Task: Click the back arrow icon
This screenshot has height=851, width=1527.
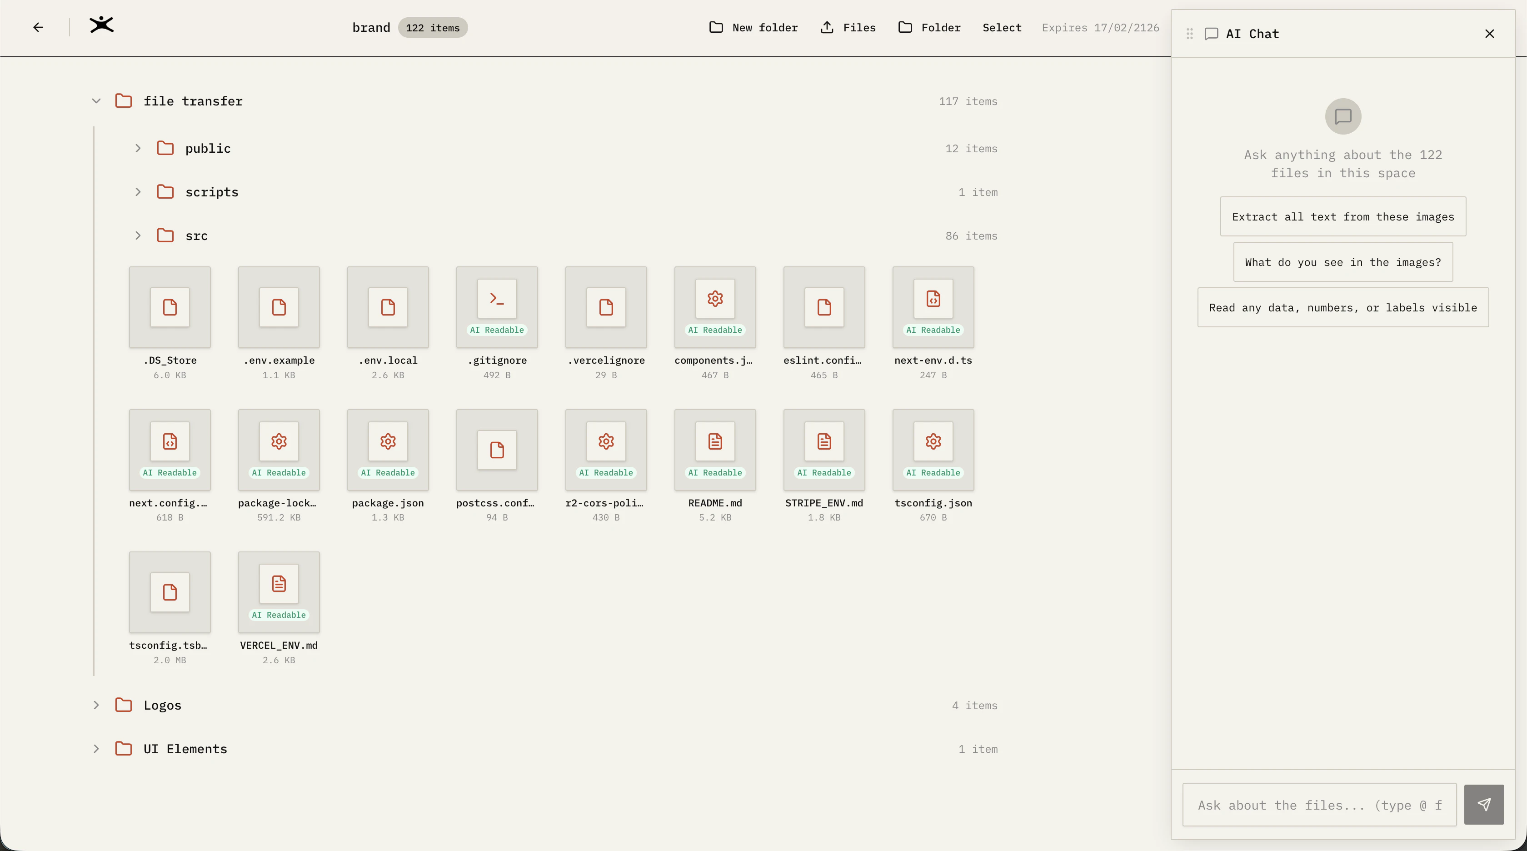Action: coord(38,27)
